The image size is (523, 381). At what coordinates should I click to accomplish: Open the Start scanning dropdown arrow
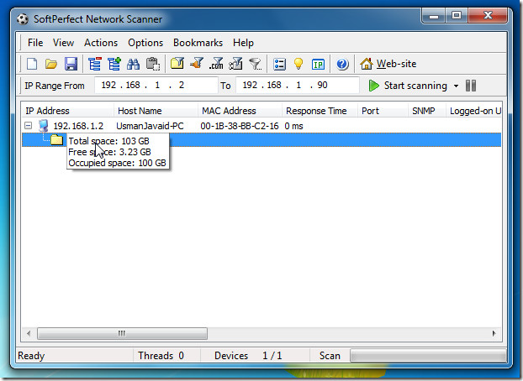pos(456,86)
